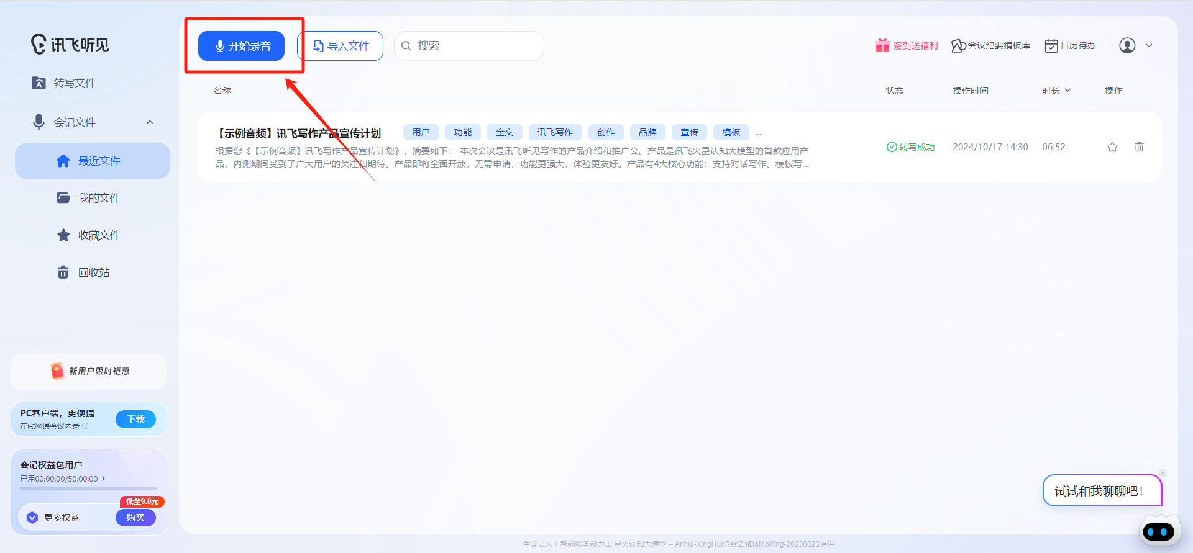Click the folder icon beside 我的文件
The width and height of the screenshot is (1193, 553).
(x=63, y=198)
